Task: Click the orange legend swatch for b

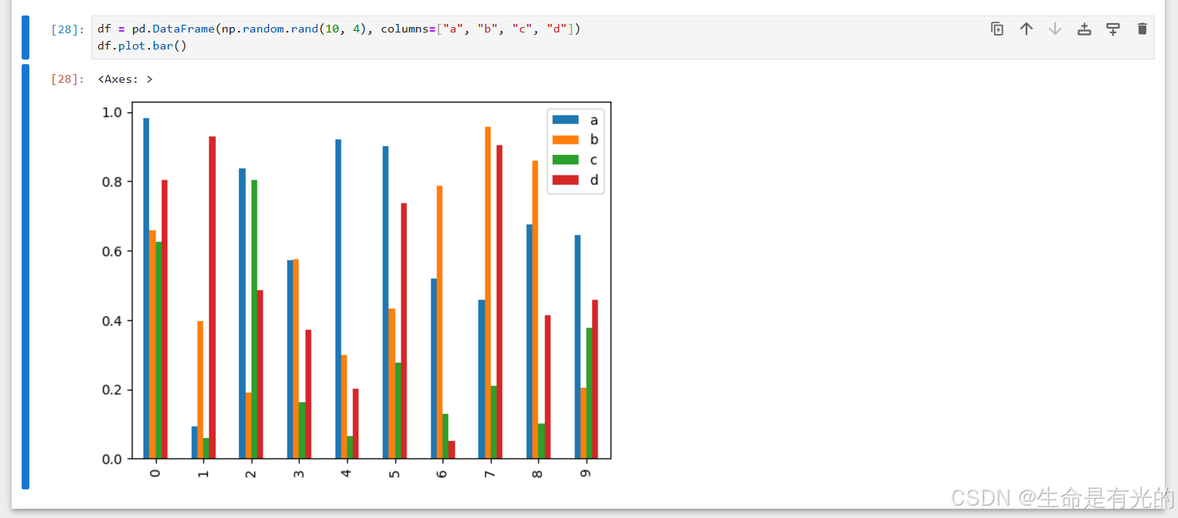Action: tap(565, 140)
